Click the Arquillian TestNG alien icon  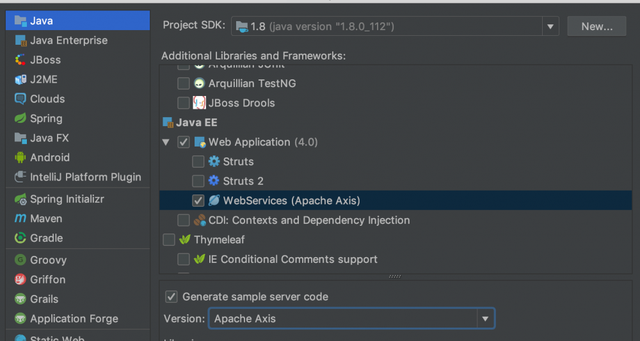199,83
